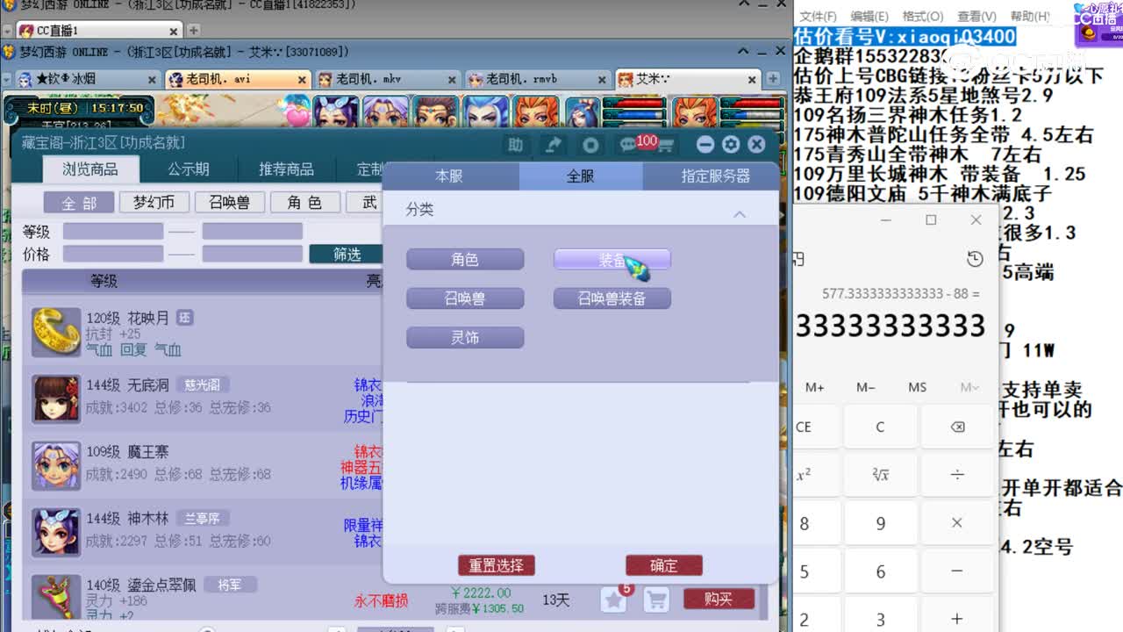Click the calculator square root key

[x=881, y=475]
